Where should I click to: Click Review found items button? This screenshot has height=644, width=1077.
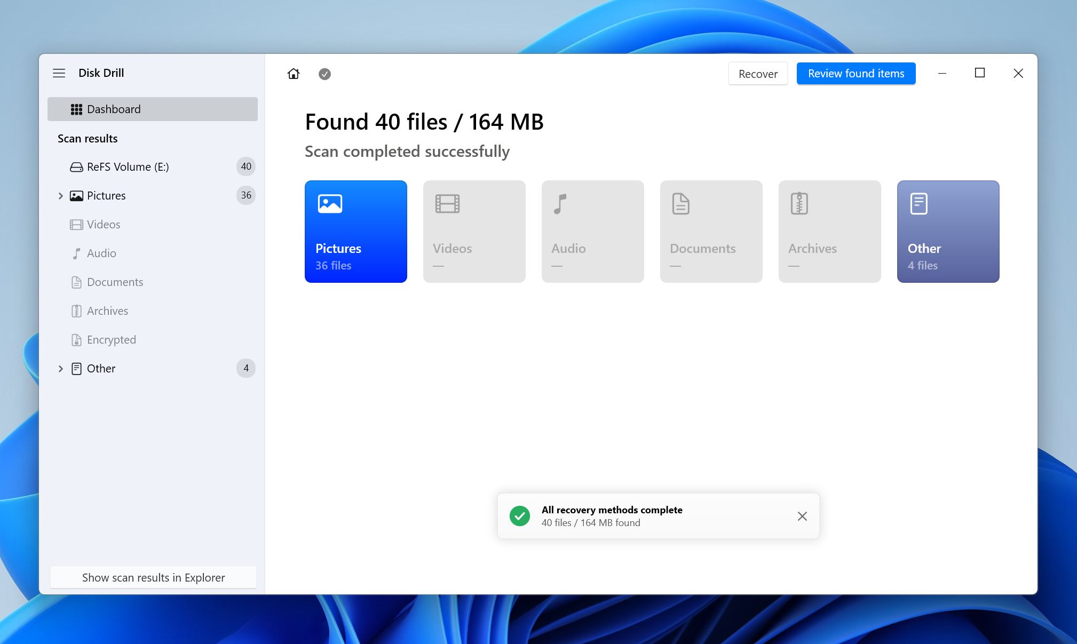coord(856,74)
